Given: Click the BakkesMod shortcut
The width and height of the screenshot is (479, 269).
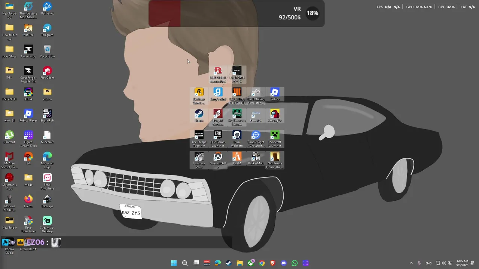Looking at the screenshot, I should 256,159.
